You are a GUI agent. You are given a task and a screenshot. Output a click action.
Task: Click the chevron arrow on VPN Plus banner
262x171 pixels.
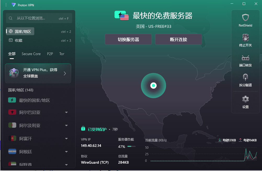point(65,73)
